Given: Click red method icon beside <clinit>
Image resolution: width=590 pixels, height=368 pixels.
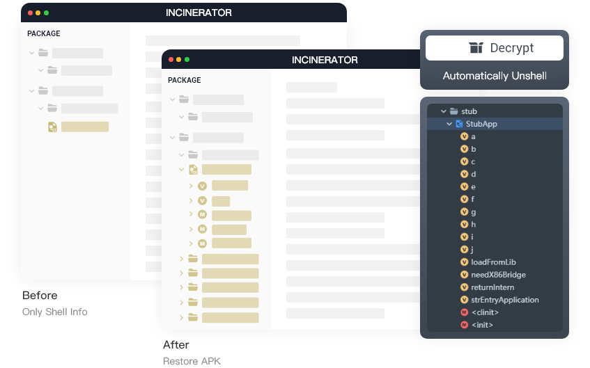Looking at the screenshot, I should [465, 312].
